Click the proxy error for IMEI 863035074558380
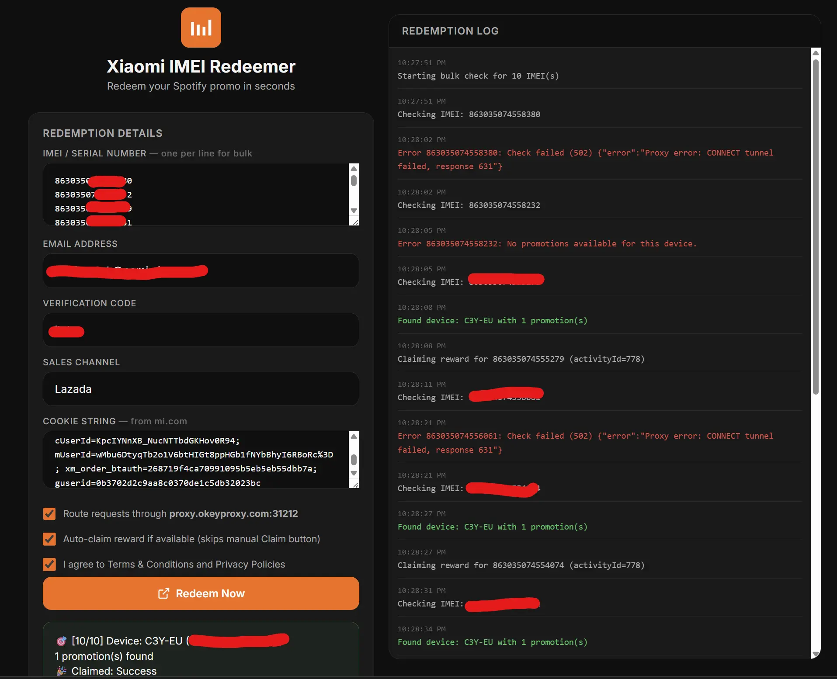The width and height of the screenshot is (837, 679). click(585, 159)
